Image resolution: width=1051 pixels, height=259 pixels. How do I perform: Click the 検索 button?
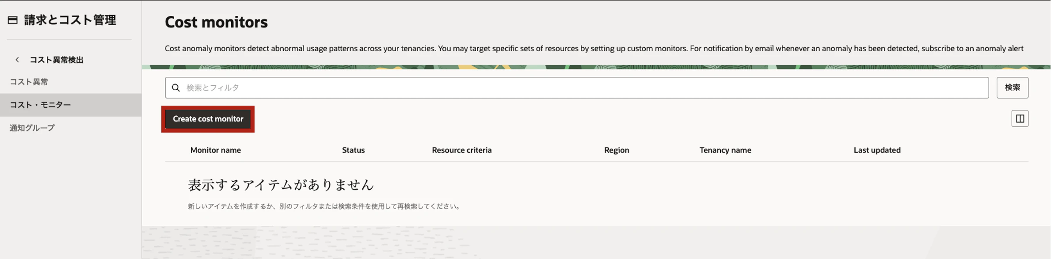(1012, 88)
